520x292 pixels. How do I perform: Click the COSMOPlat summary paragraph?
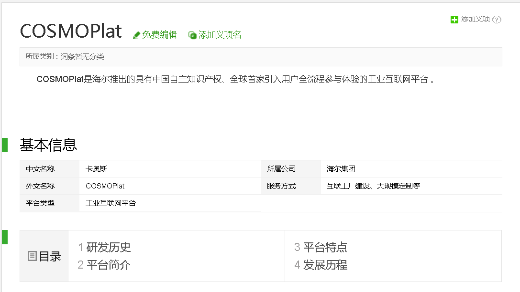tap(235, 79)
